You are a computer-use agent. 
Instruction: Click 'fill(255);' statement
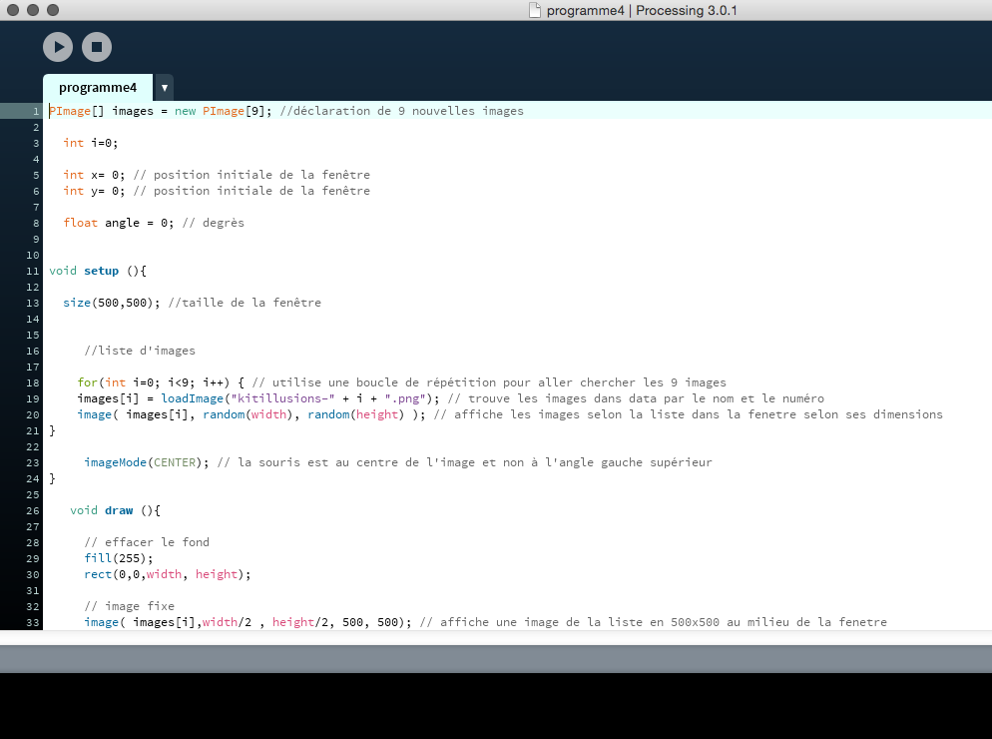pyautogui.click(x=119, y=558)
